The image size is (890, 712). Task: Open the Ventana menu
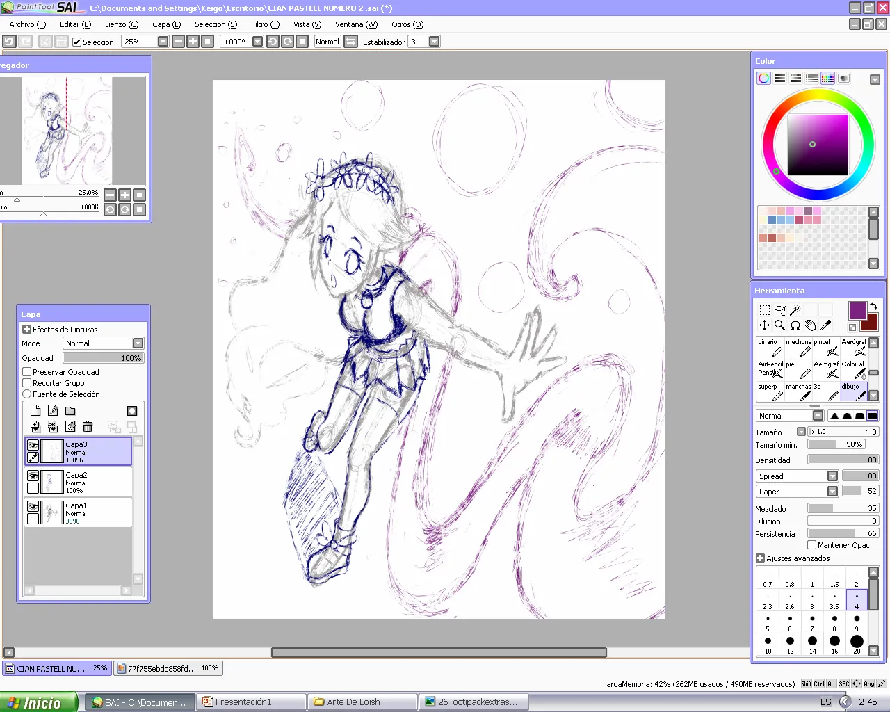coord(357,24)
